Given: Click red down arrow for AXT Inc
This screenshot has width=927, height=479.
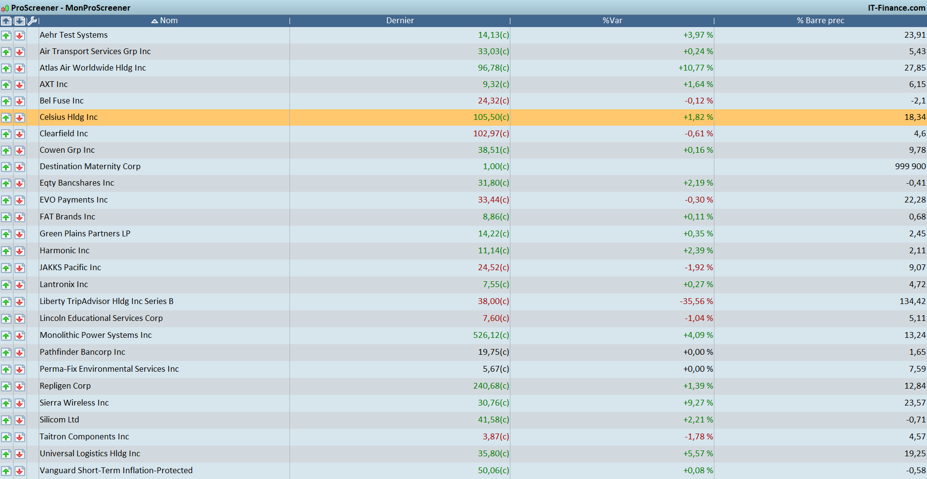Looking at the screenshot, I should pos(19,85).
